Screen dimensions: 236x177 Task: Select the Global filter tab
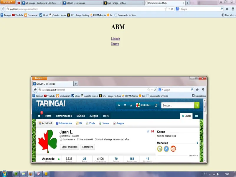tap(186, 116)
